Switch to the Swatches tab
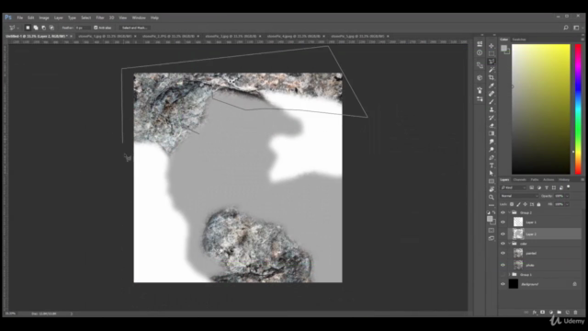 click(519, 40)
